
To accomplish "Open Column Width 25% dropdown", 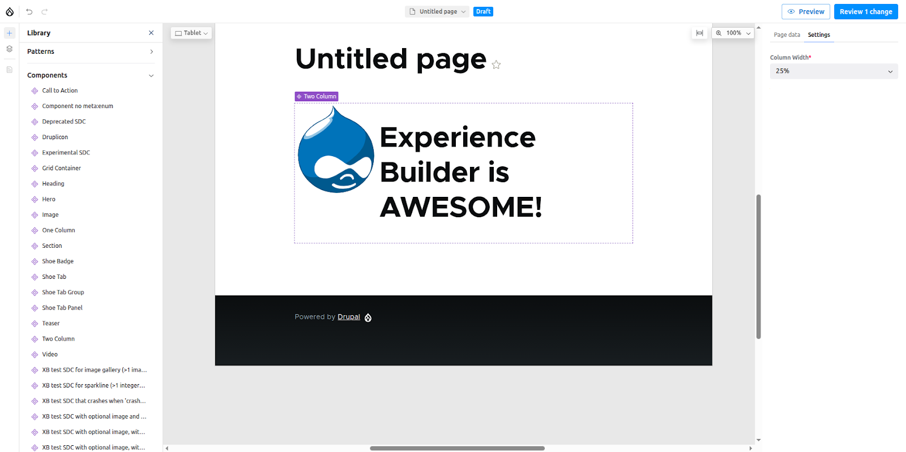I will pyautogui.click(x=834, y=71).
